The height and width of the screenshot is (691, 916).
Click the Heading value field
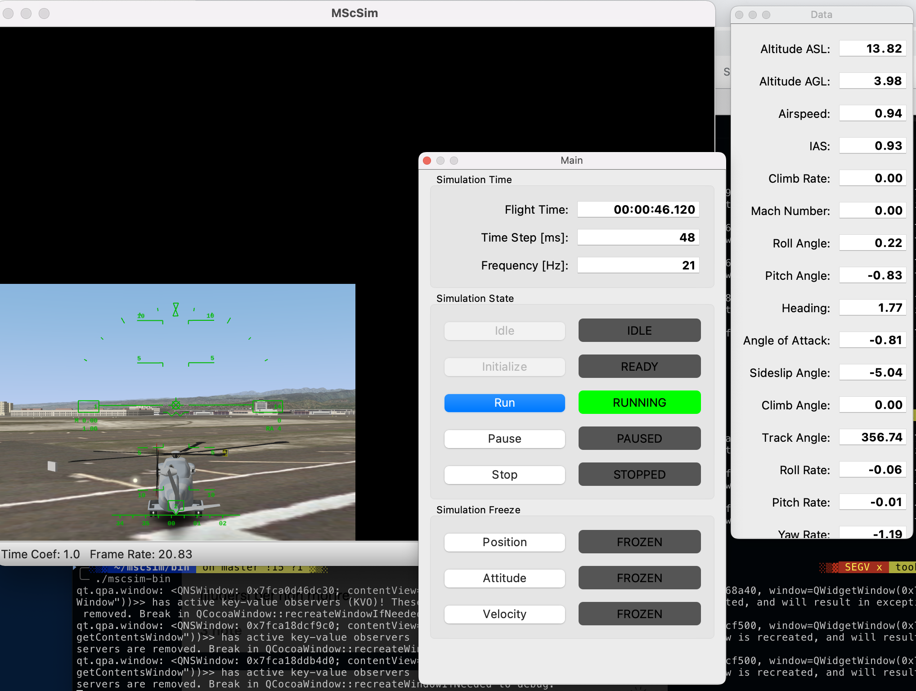coord(872,308)
